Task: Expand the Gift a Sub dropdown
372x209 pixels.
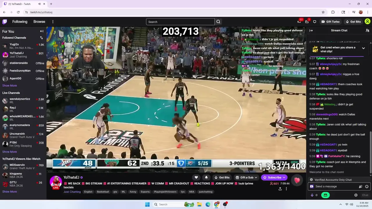Action: pyautogui.click(x=247, y=177)
